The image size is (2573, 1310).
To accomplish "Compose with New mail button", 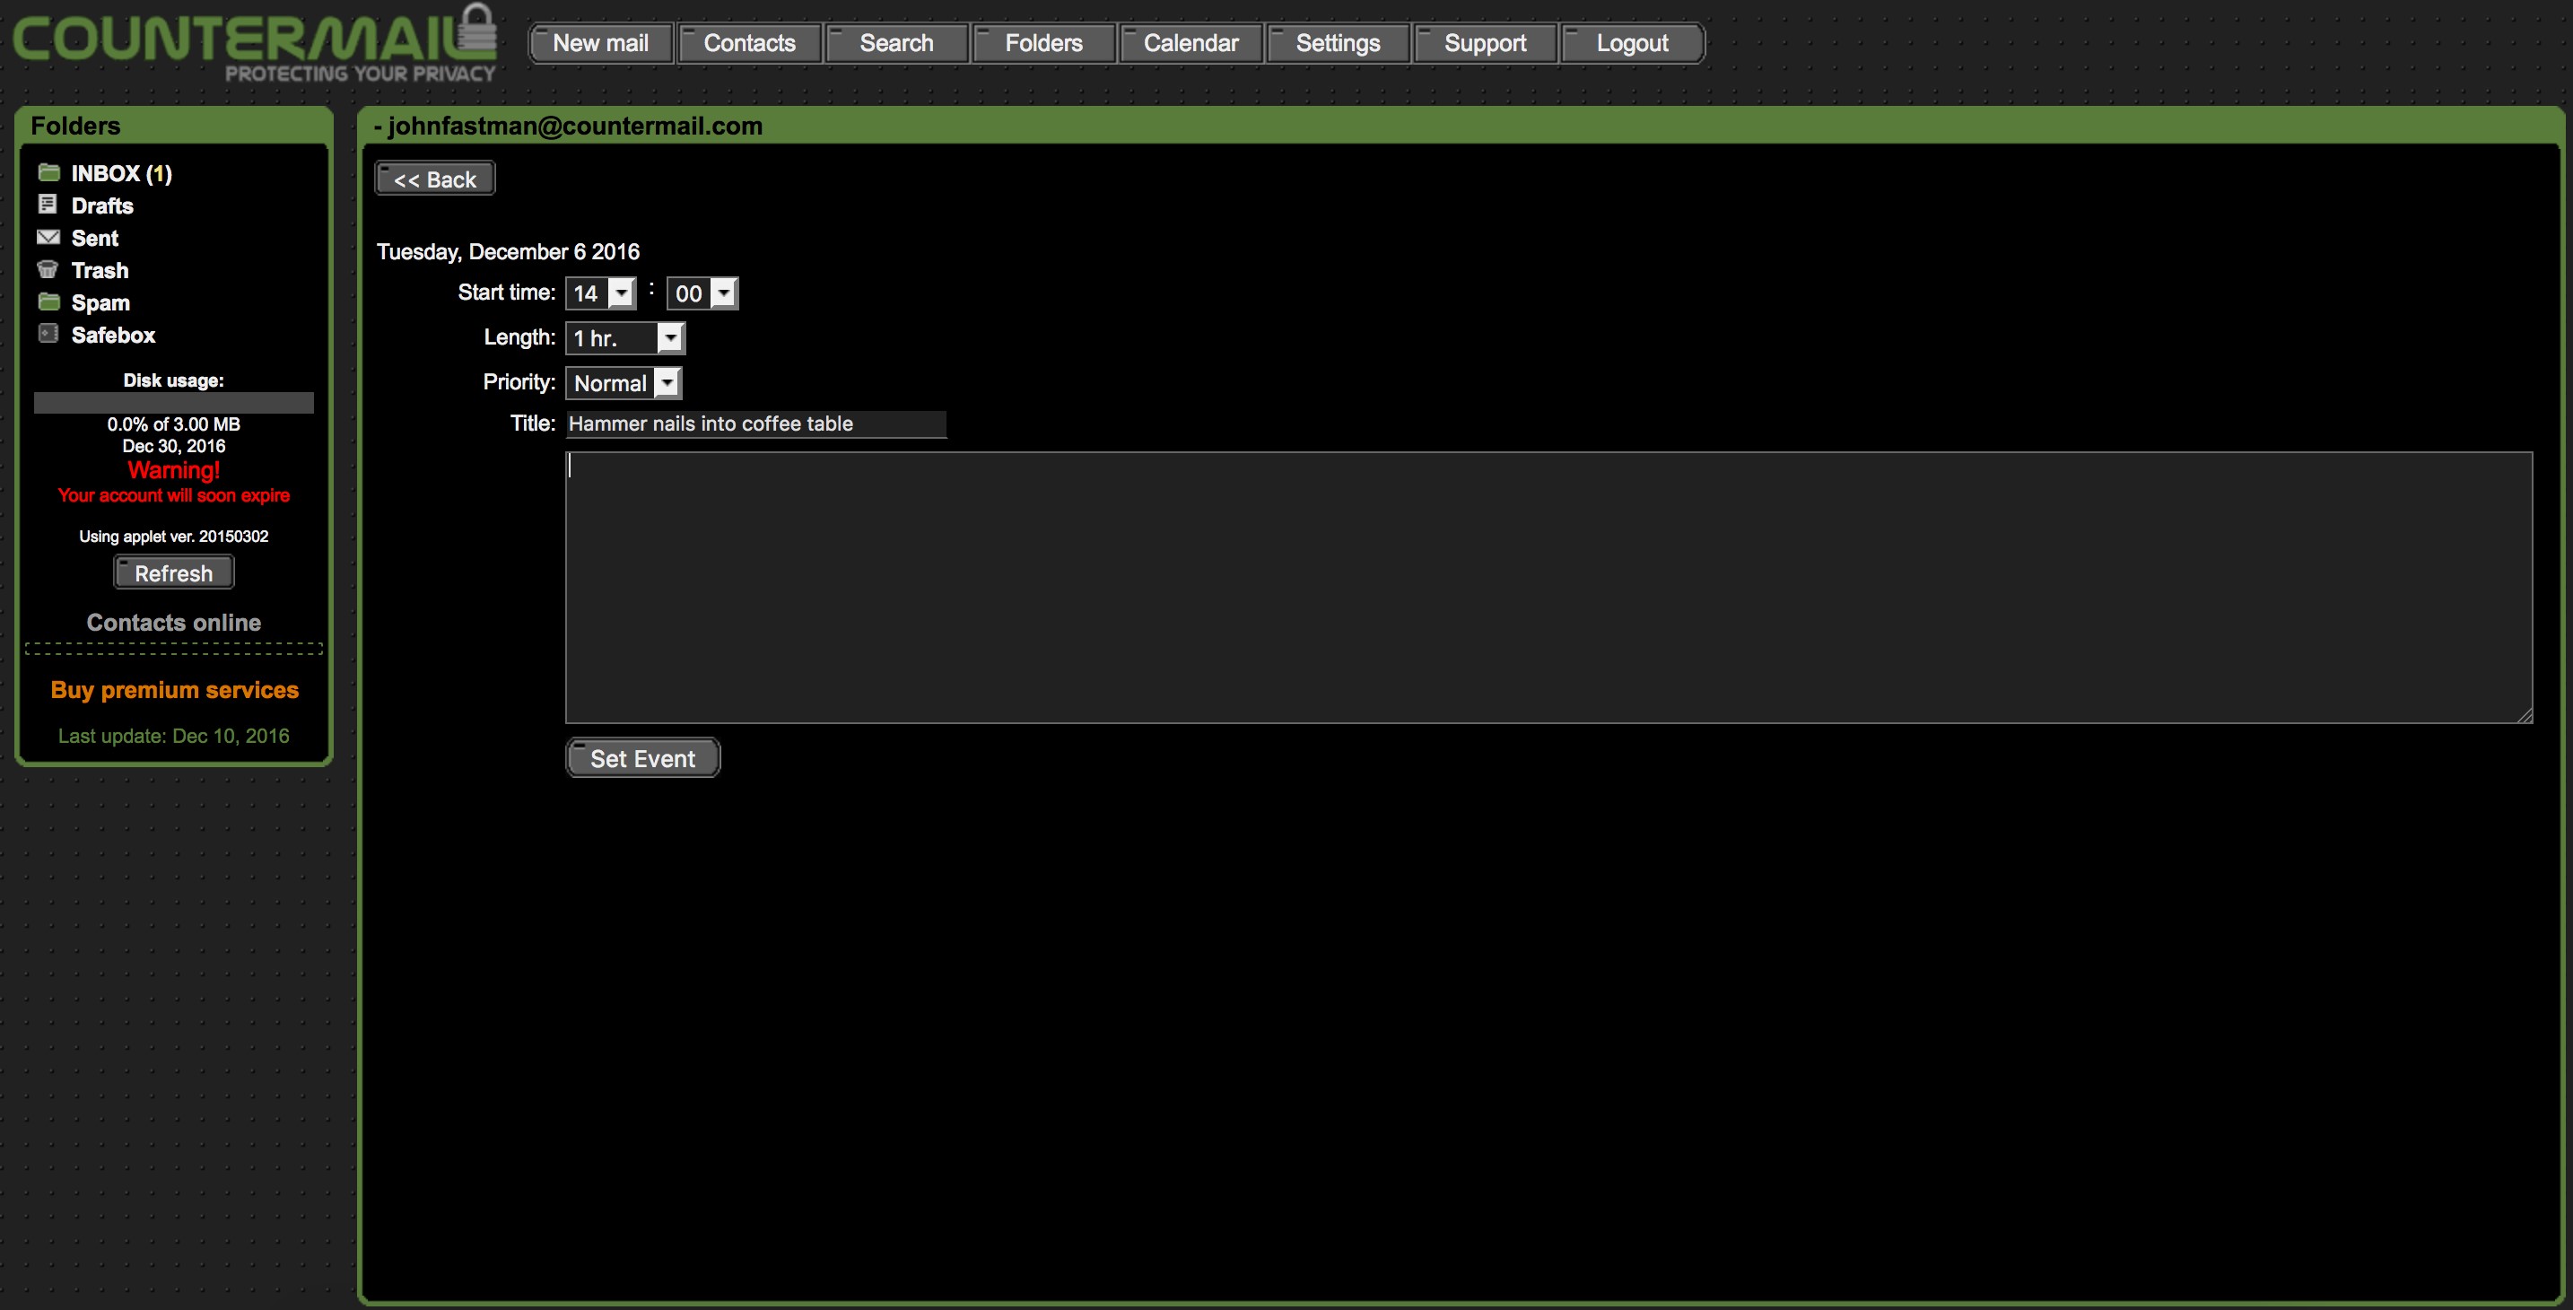I will click(x=600, y=43).
